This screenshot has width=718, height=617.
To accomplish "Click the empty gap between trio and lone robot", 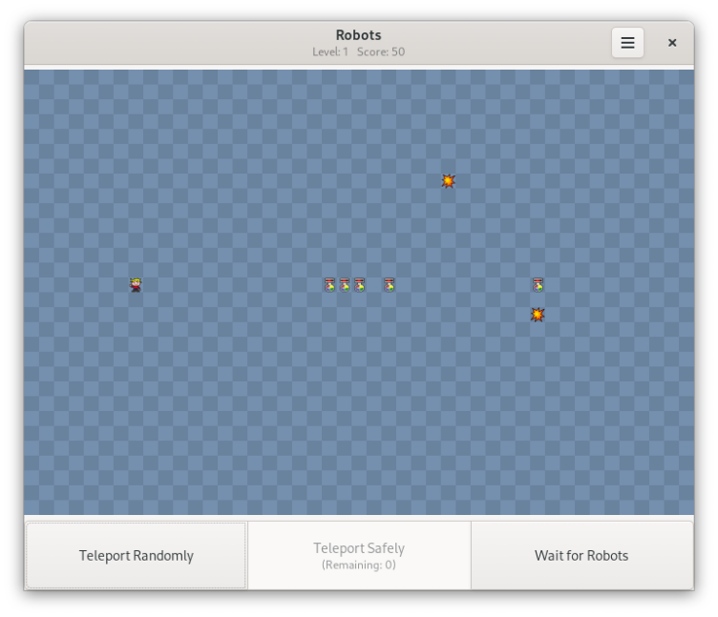I will coord(374,284).
